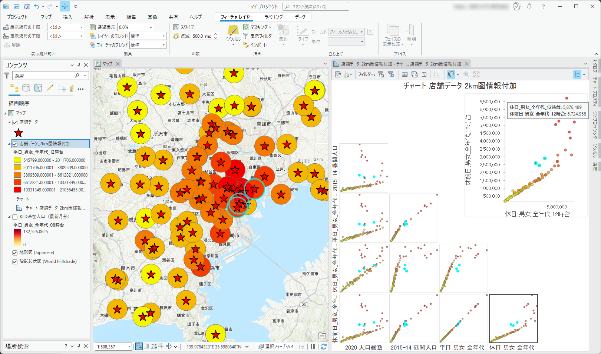Refresh the map with status bar icon

[324, 347]
